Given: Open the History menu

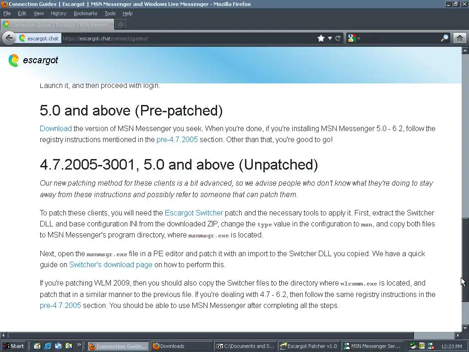Looking at the screenshot, I should point(58,13).
